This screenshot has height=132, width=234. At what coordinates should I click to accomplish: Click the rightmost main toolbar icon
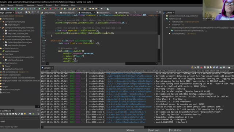(108, 9)
